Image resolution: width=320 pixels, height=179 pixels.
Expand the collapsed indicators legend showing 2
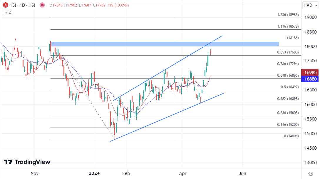point(7,12)
